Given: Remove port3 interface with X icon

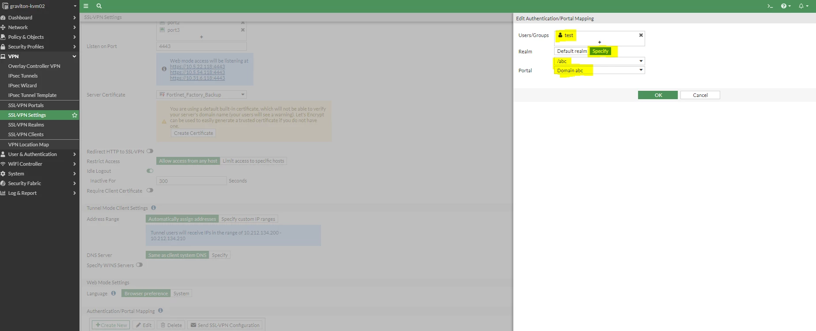Looking at the screenshot, I should 242,30.
